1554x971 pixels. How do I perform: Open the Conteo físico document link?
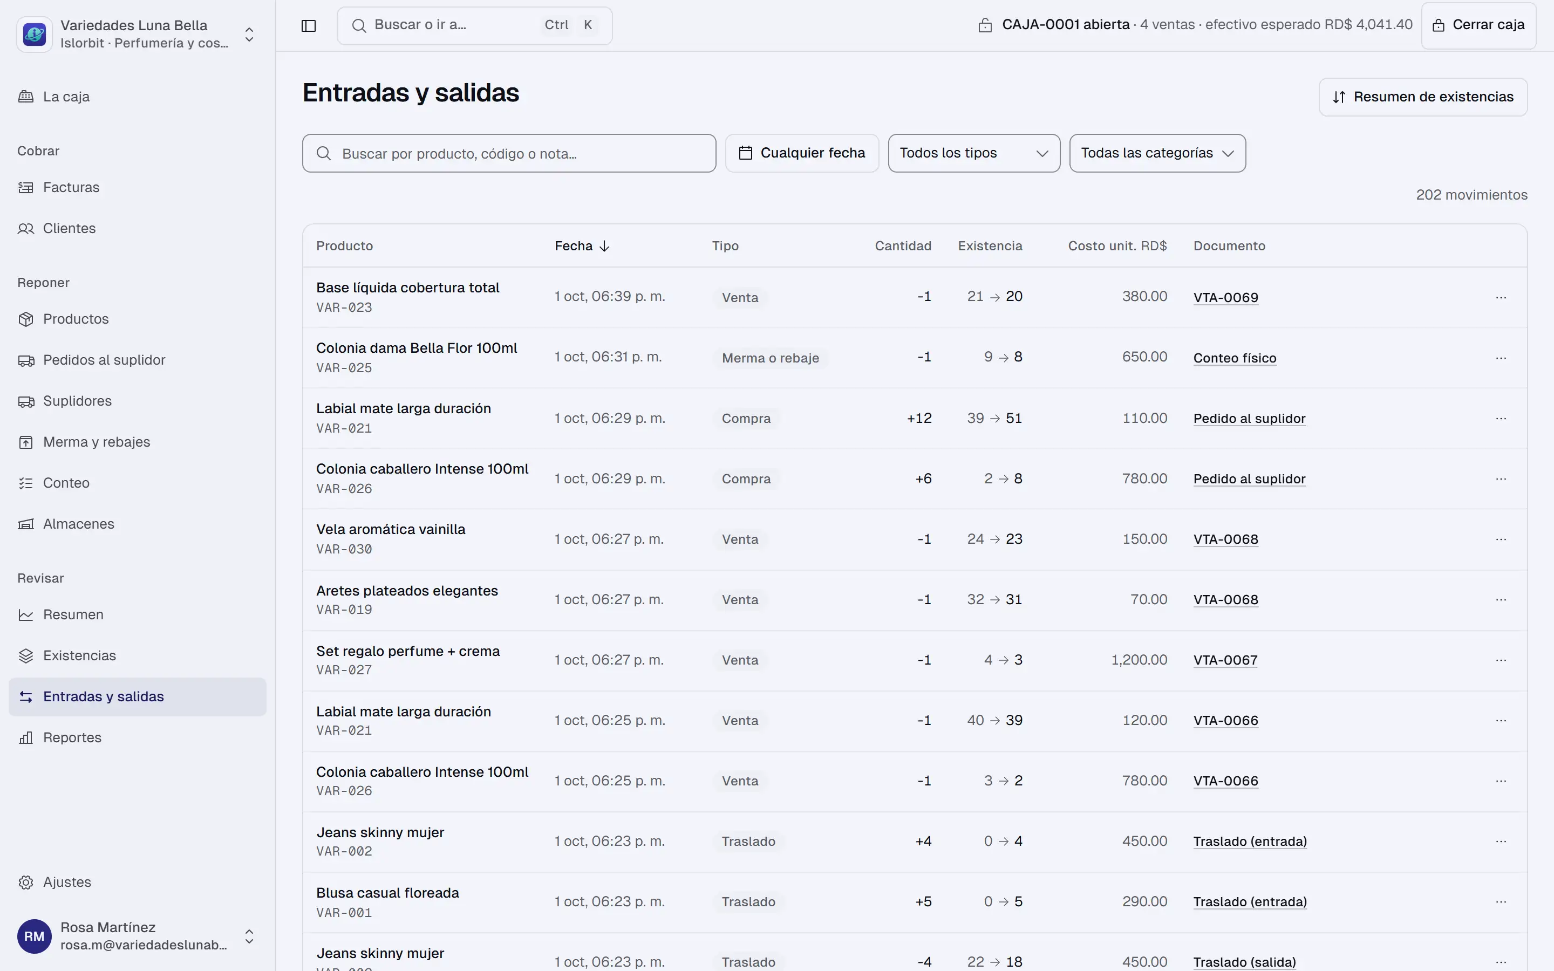pyautogui.click(x=1234, y=358)
